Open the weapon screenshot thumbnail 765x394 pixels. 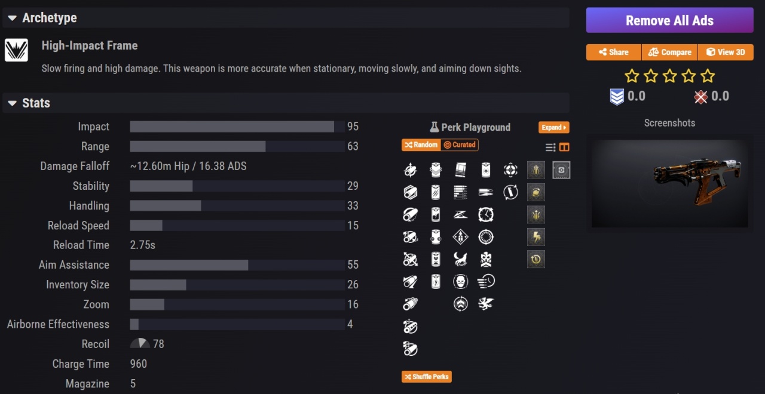(669, 183)
